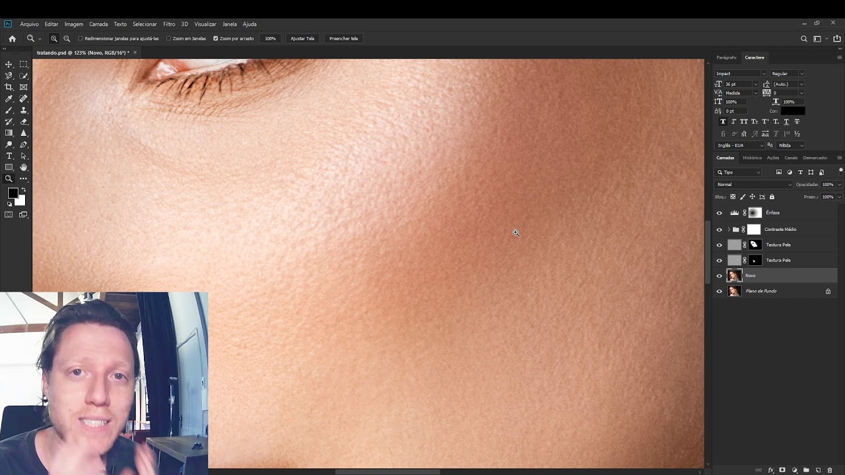Lock all layer attributes
This screenshot has width=845, height=475.
772,197
